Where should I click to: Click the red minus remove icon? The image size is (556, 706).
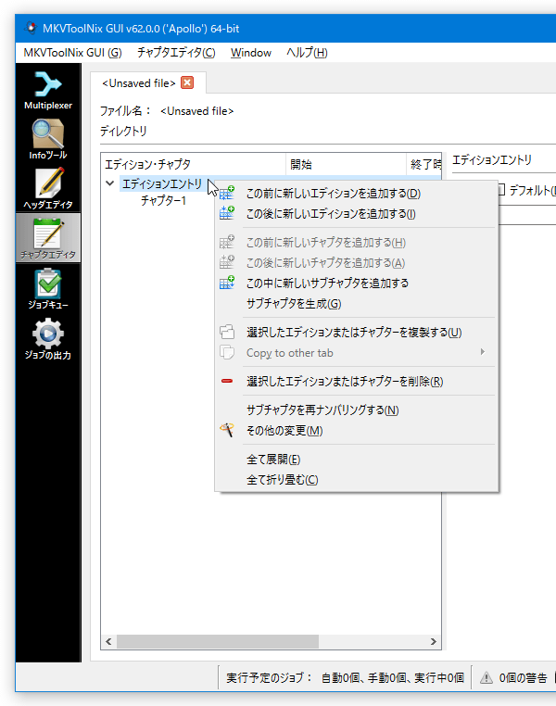(x=227, y=381)
